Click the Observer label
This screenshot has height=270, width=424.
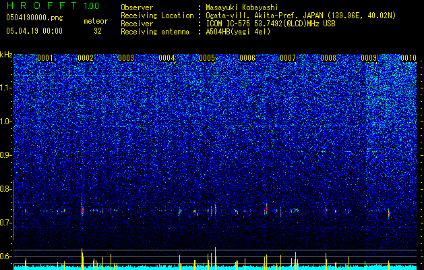(x=137, y=7)
